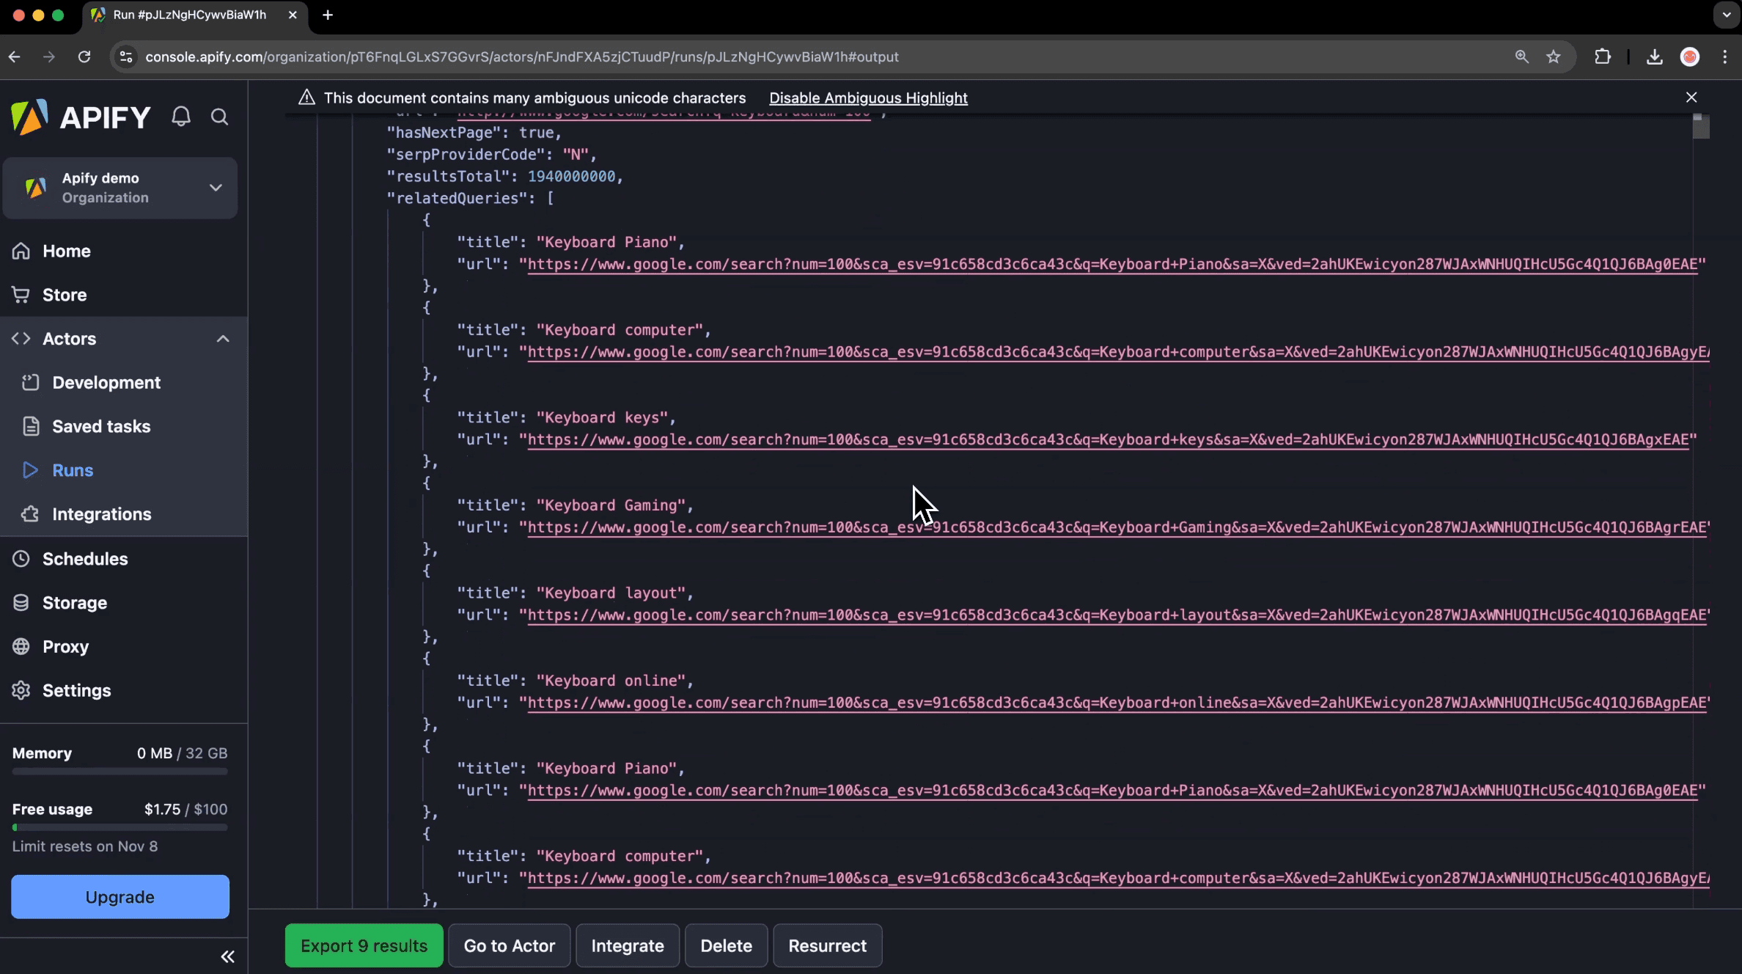Click the Proxy globe icon
The height and width of the screenshot is (974, 1742).
click(21, 646)
